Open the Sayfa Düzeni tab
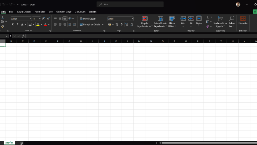257x145 pixels. (x=24, y=12)
